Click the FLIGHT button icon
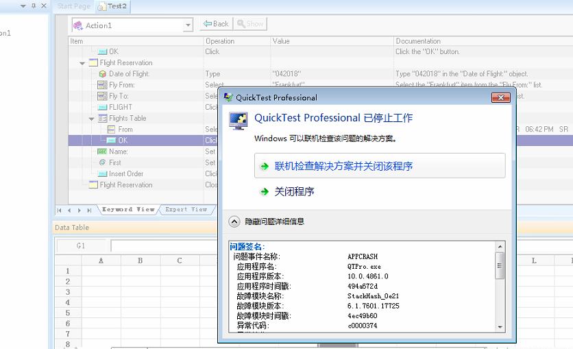 103,108
